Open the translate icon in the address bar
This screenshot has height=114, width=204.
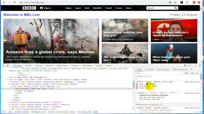coord(170,3)
